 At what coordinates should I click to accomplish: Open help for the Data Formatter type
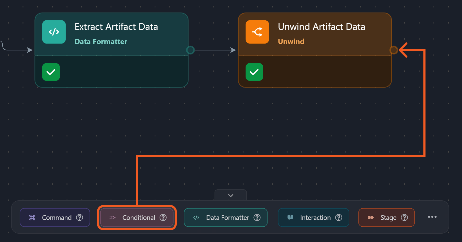[x=257, y=218]
